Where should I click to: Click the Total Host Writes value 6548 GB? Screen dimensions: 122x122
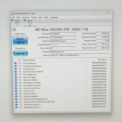pos(103,37)
